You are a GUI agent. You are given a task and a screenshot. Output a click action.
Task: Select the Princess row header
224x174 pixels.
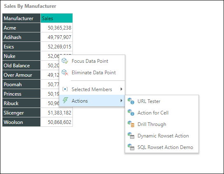pyautogui.click(x=21, y=94)
